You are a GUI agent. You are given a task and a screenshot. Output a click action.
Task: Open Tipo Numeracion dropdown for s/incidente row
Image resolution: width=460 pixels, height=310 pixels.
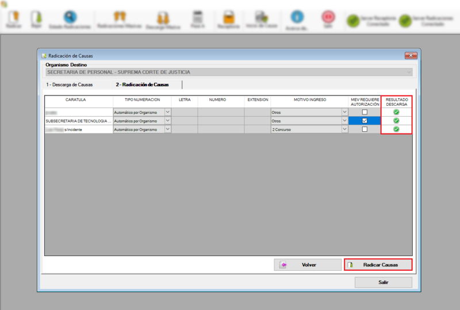click(167, 129)
